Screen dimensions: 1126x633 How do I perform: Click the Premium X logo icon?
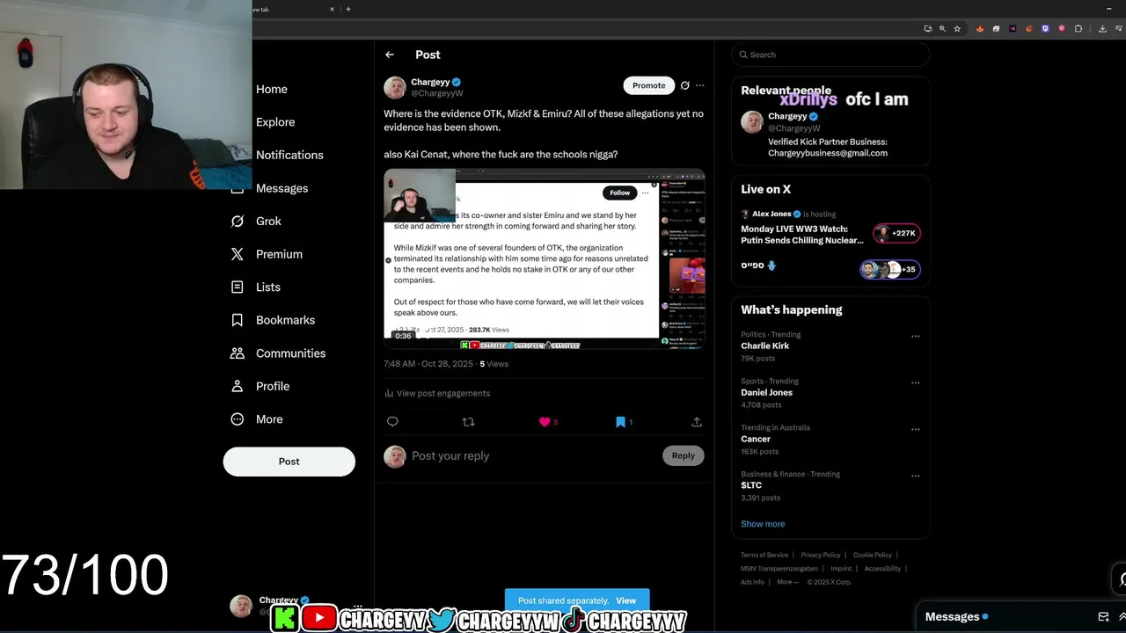[238, 254]
